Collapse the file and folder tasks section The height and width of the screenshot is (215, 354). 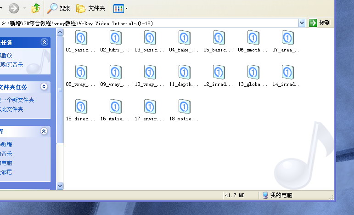[x=44, y=87]
